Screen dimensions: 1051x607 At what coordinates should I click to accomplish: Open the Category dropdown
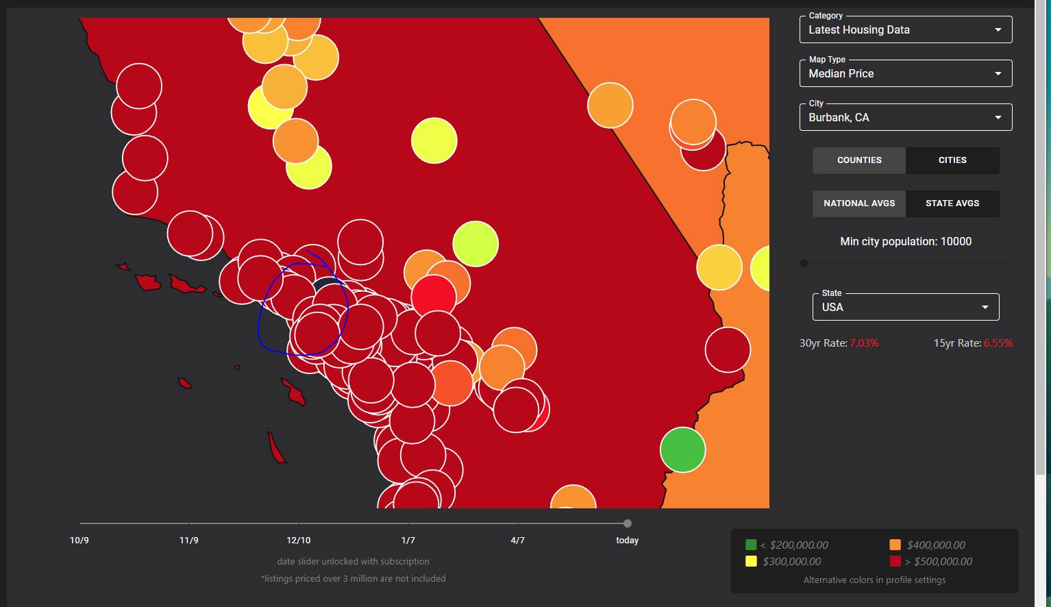pyautogui.click(x=905, y=30)
